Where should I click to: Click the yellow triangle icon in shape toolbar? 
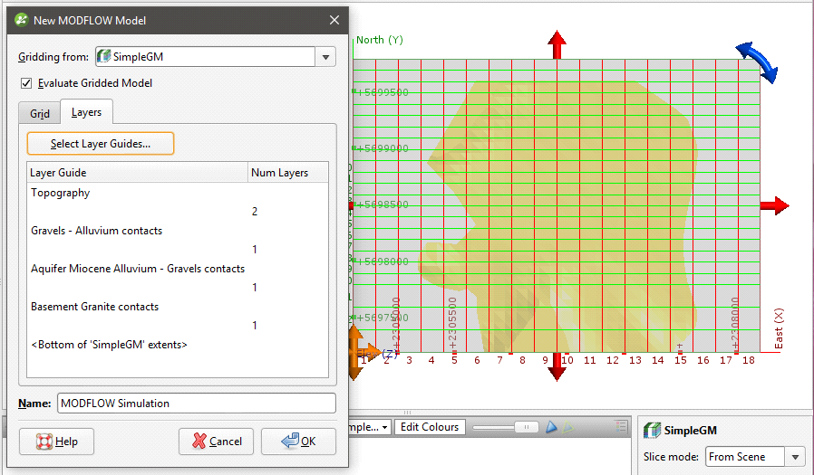point(568,427)
